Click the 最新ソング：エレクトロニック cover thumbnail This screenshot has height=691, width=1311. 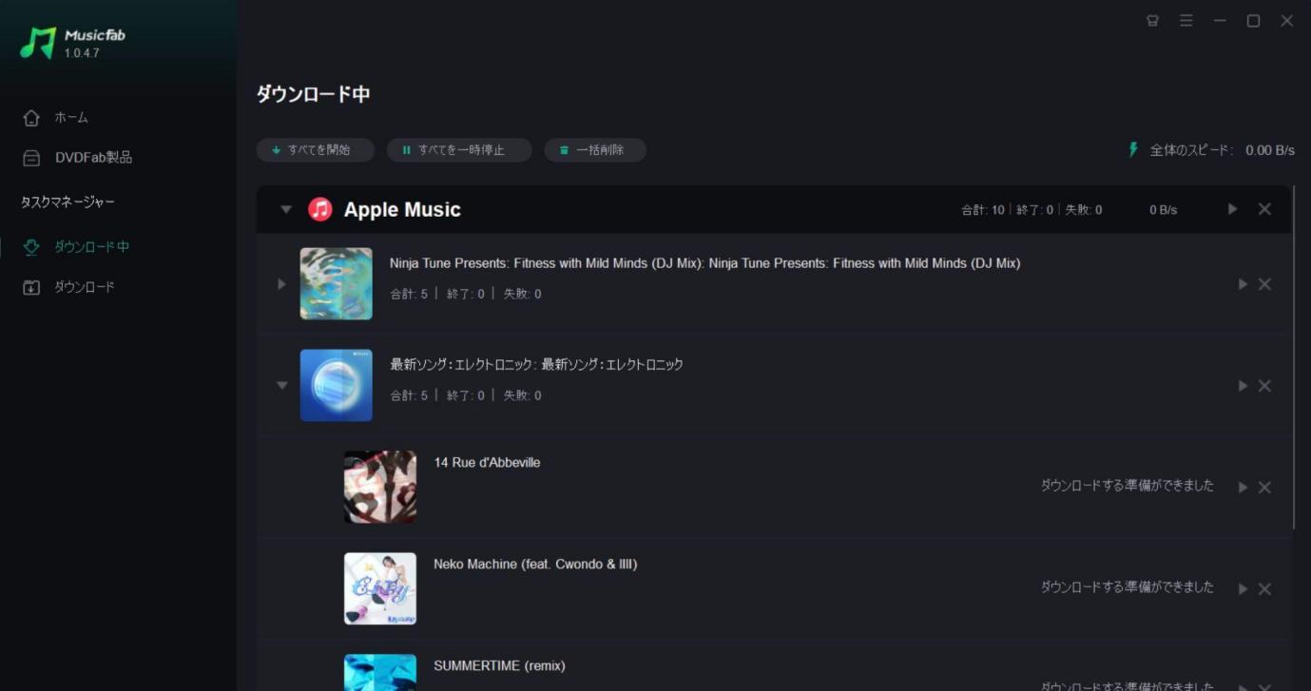[x=337, y=385]
